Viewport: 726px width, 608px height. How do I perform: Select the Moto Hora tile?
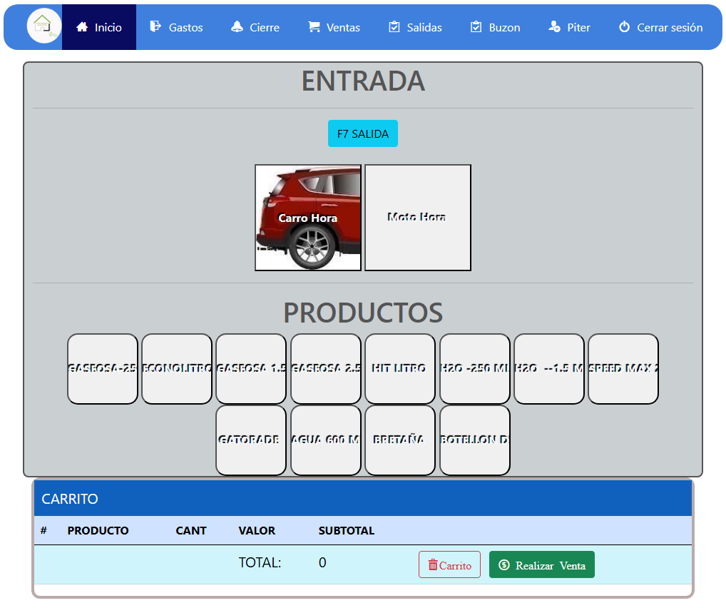click(418, 218)
